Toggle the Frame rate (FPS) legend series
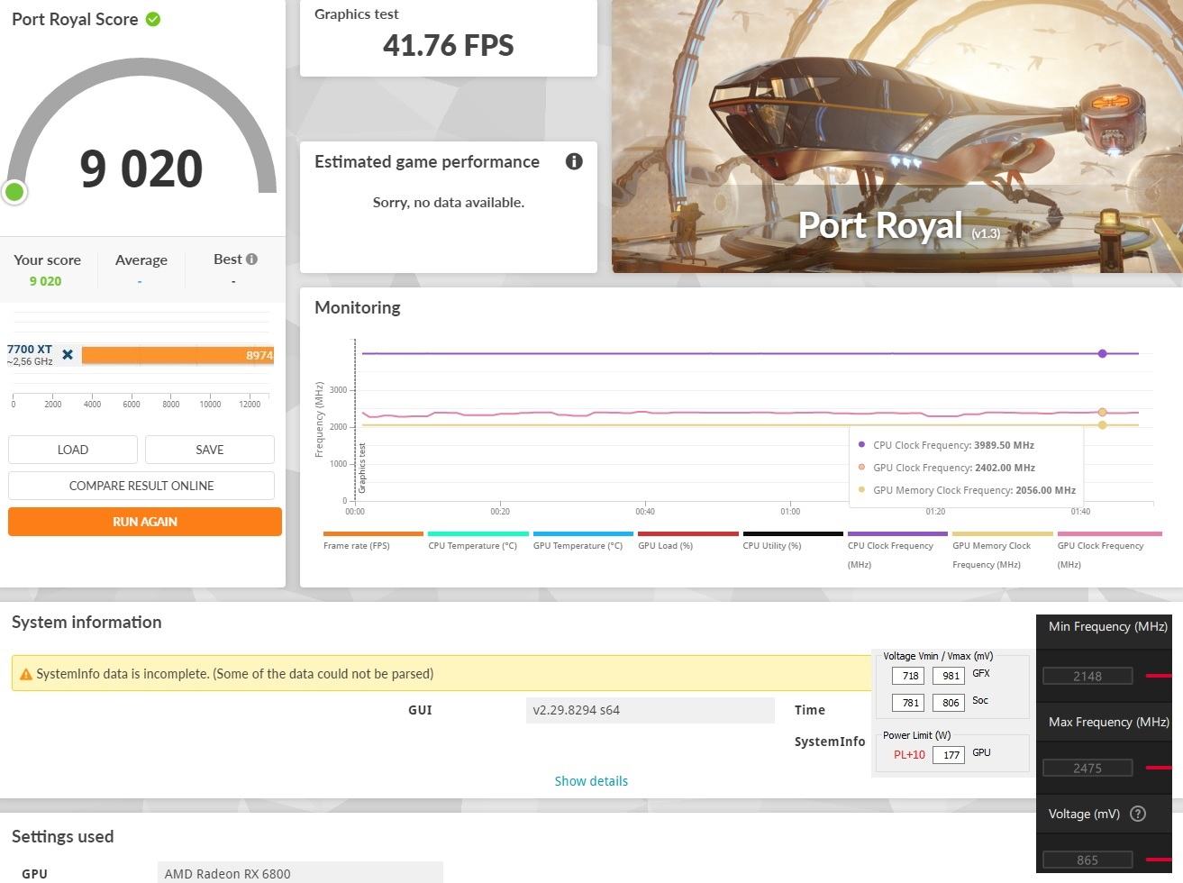 [x=373, y=541]
